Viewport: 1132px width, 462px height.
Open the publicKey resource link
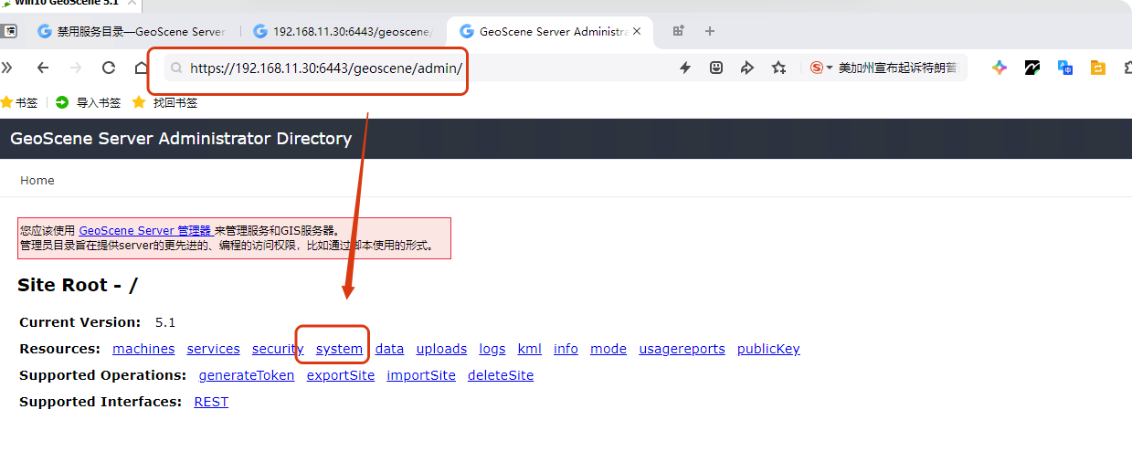coord(768,349)
